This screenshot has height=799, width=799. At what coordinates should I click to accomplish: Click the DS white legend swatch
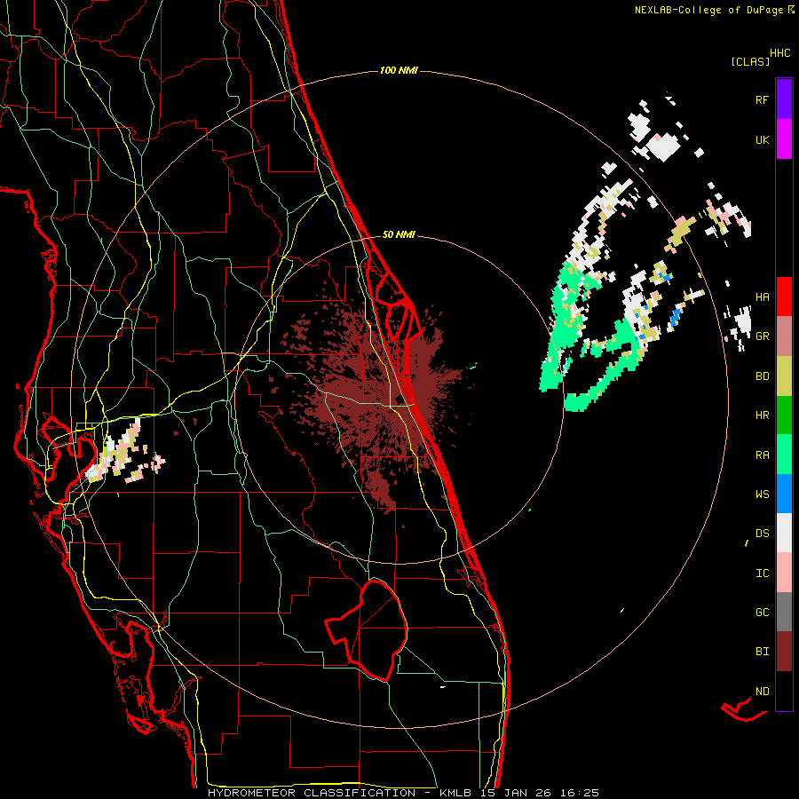784,533
